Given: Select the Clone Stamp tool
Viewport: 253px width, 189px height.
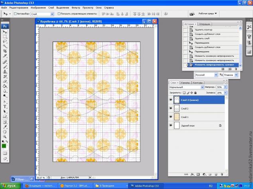Looking at the screenshot, I should click(5, 71).
